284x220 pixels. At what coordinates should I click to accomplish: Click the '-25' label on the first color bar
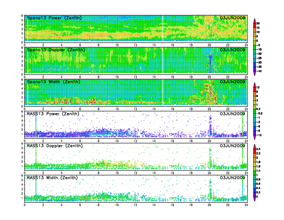point(259,58)
